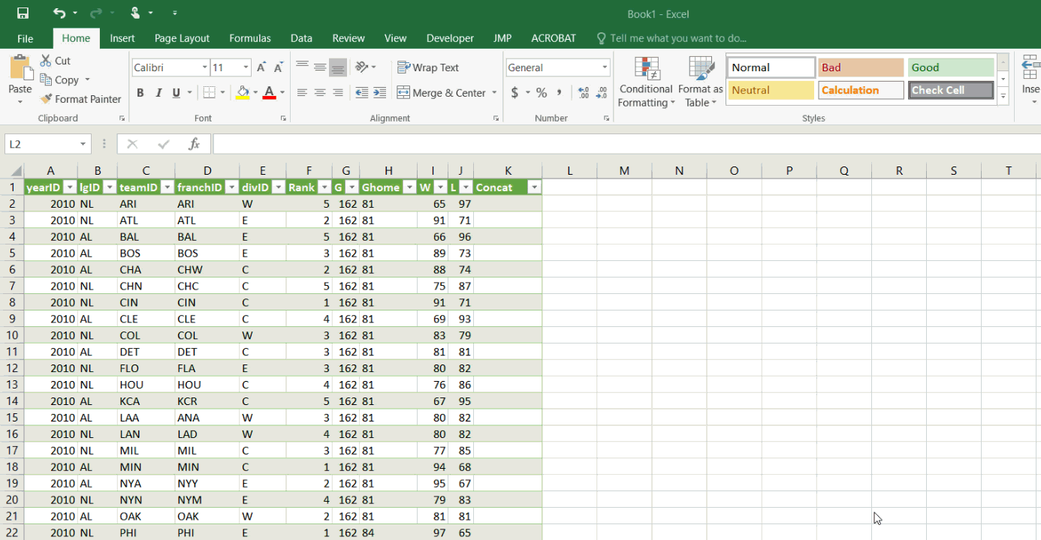Switch to the Formulas tab

(249, 38)
